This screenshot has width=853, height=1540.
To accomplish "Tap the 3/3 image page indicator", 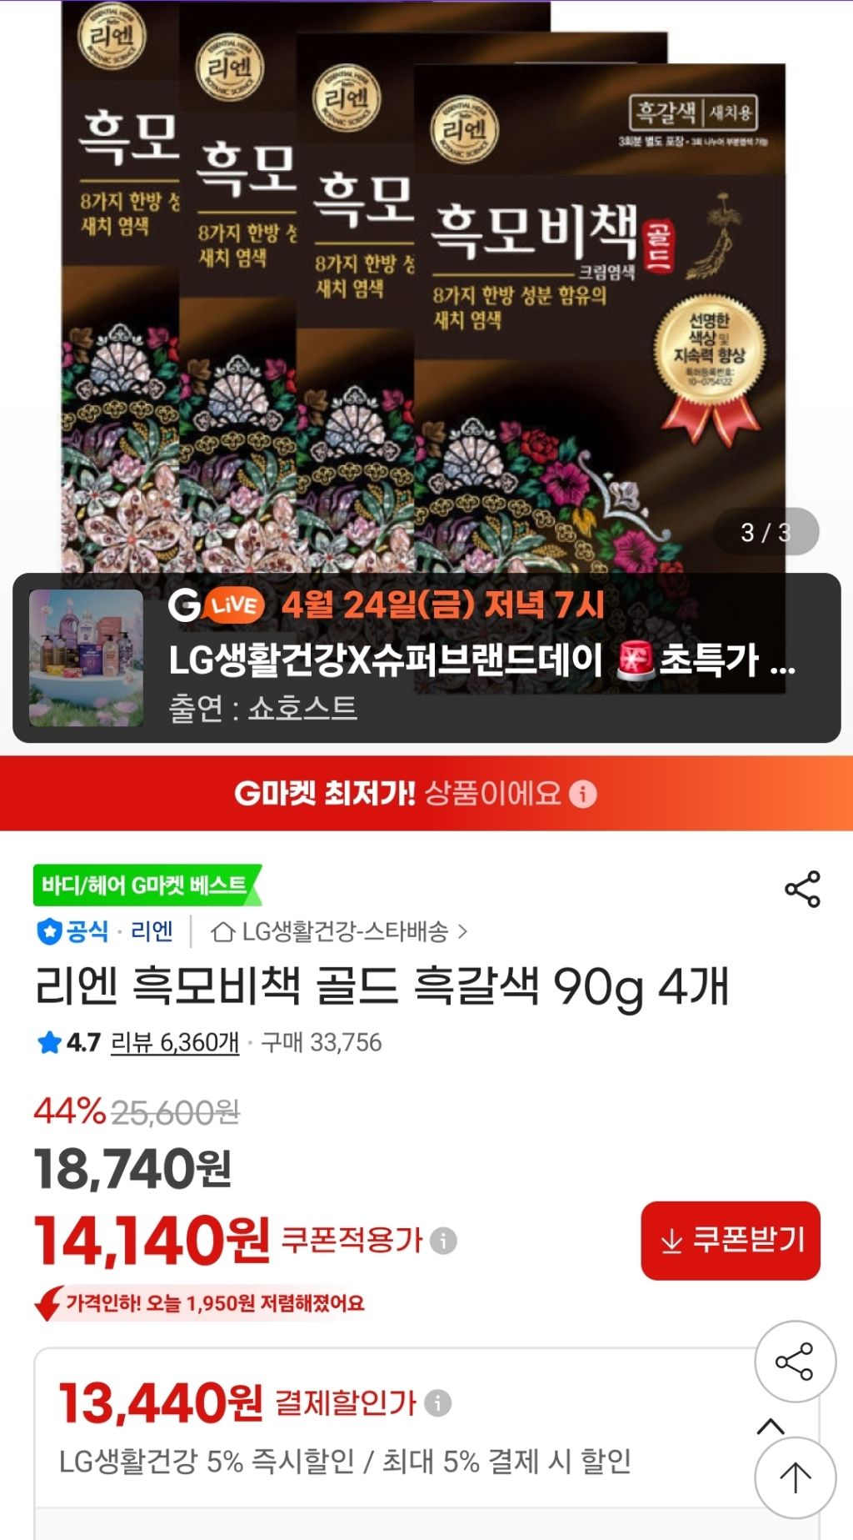I will click(x=766, y=532).
